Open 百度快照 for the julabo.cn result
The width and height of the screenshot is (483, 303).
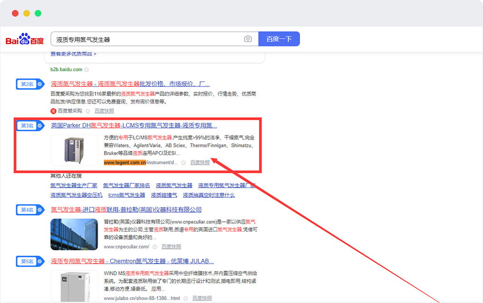pos(202,298)
